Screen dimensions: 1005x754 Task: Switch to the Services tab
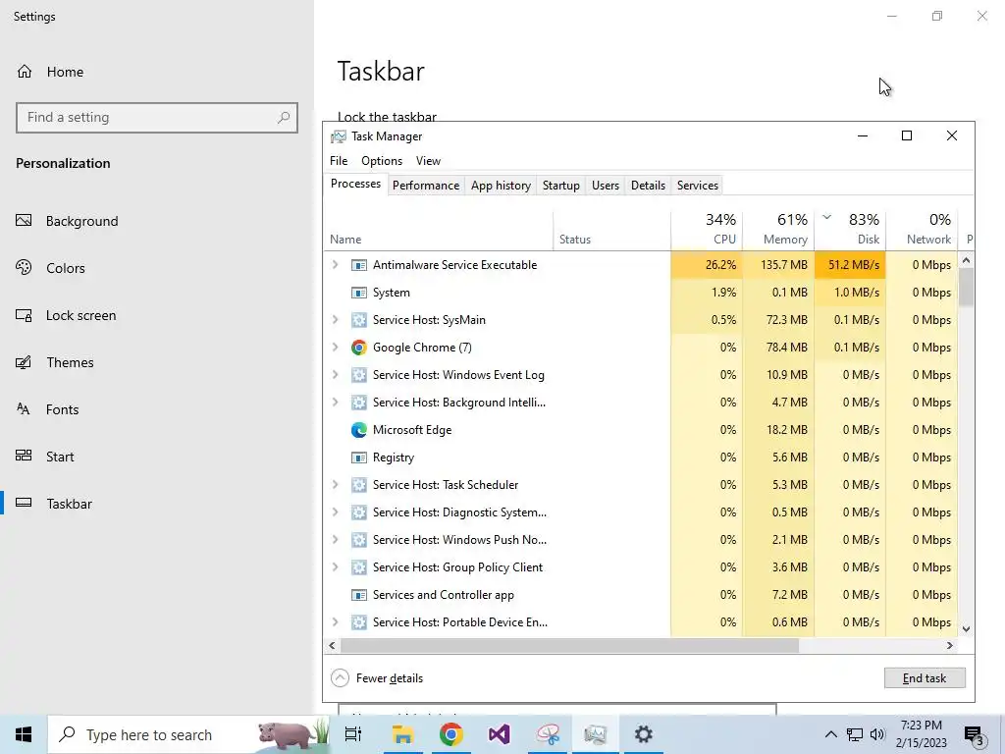(x=698, y=186)
